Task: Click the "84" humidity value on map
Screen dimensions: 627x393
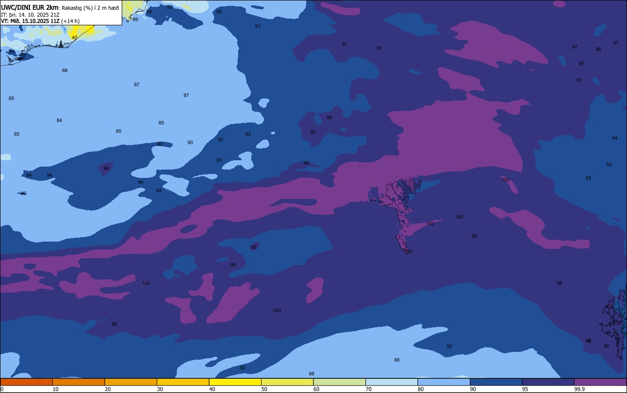Action: [59, 121]
